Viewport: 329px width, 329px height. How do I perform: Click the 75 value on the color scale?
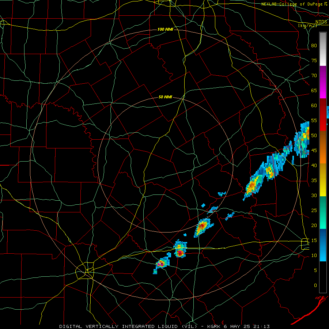click(314, 60)
